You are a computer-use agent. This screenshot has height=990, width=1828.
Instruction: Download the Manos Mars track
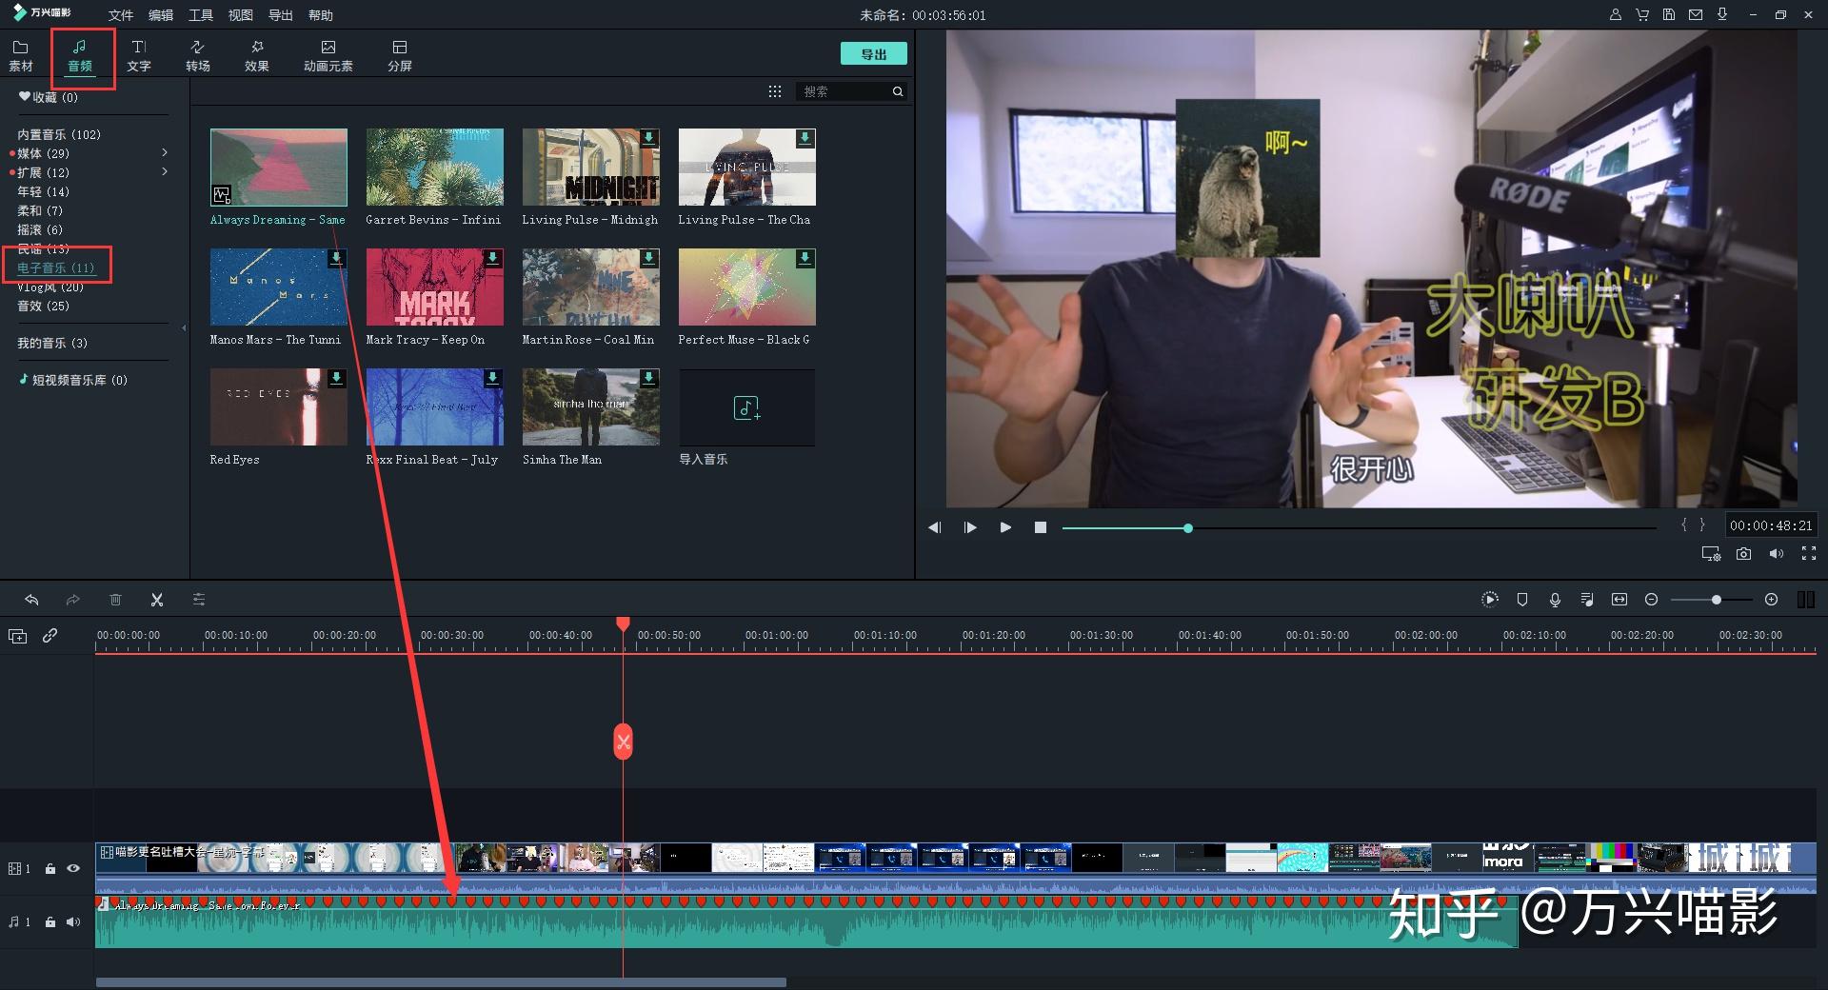point(336,258)
